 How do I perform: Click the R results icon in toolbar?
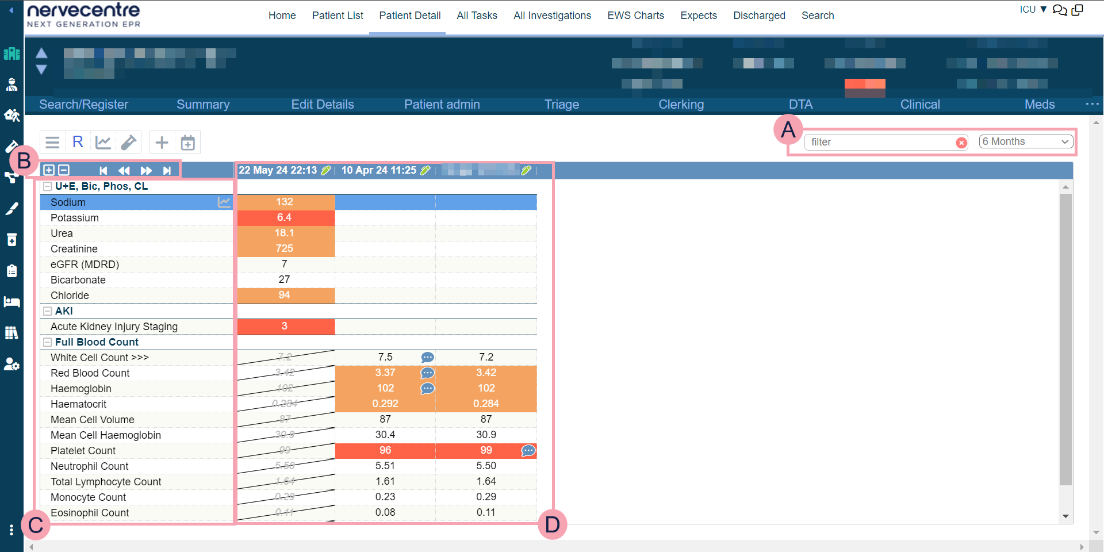pyautogui.click(x=78, y=142)
